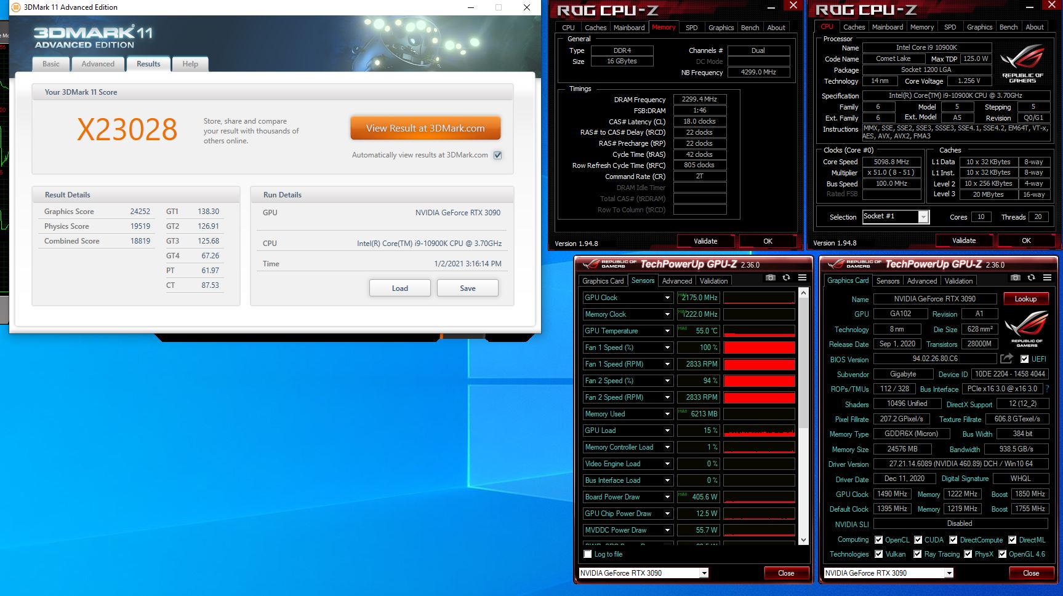Toggle Automatically view results at 3DMark.com checkbox
Screen dimensions: 1063x596
point(497,155)
